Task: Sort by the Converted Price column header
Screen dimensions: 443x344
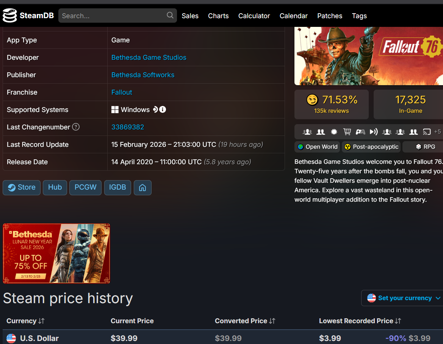Action: pos(245,321)
